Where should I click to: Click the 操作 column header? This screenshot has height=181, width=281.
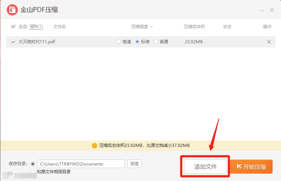[x=267, y=27]
